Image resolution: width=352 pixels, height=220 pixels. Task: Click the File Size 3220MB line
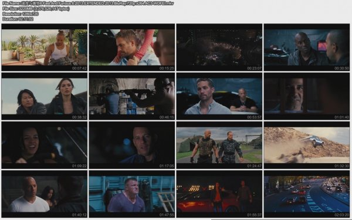point(36,9)
